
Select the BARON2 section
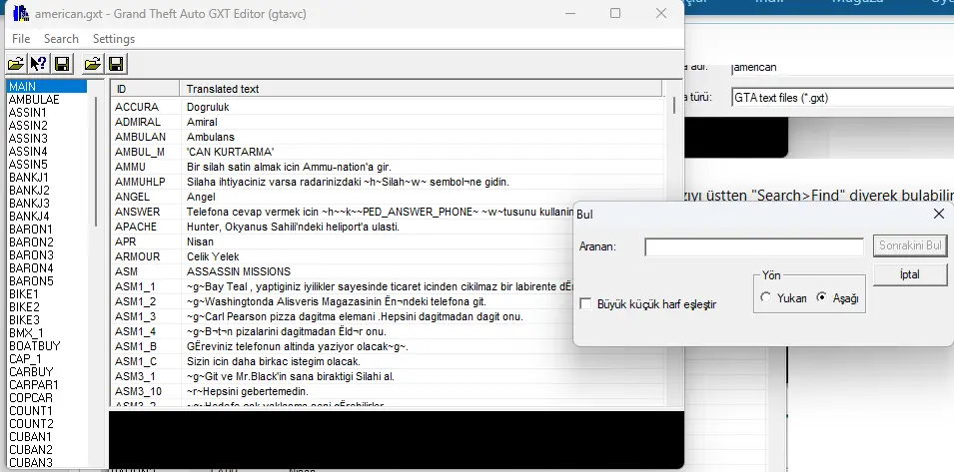[x=47, y=241]
